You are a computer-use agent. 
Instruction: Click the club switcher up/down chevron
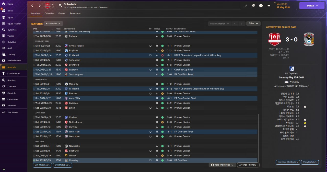(53, 6)
